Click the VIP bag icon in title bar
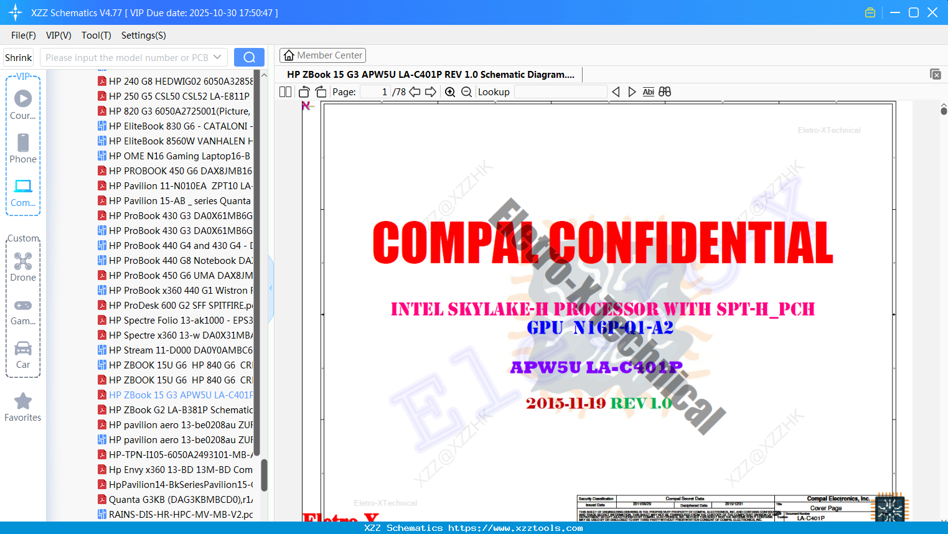948x534 pixels. 870,12
